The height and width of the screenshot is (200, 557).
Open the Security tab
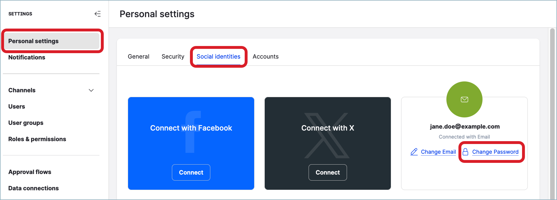(x=173, y=56)
